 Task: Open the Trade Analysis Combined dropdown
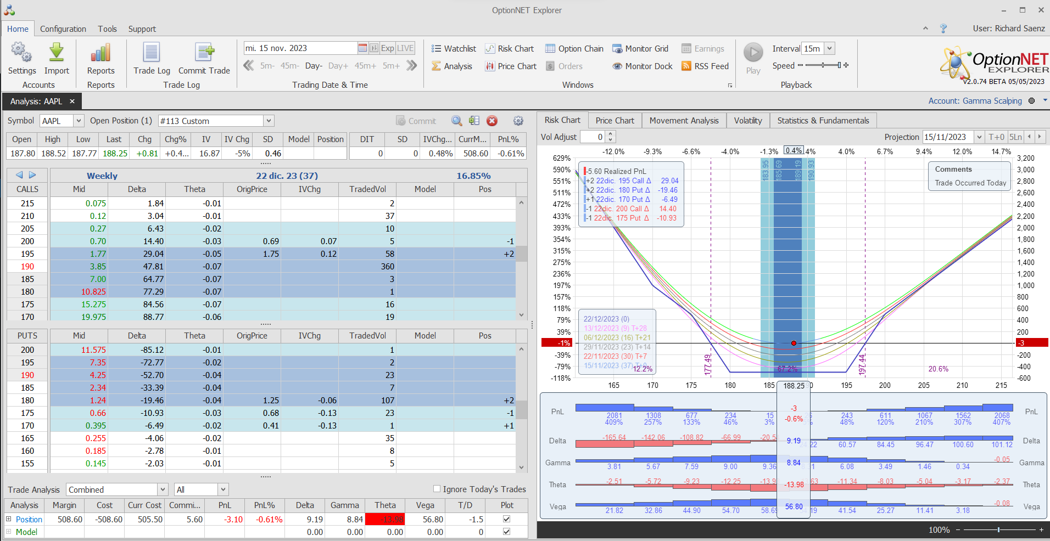tap(163, 489)
